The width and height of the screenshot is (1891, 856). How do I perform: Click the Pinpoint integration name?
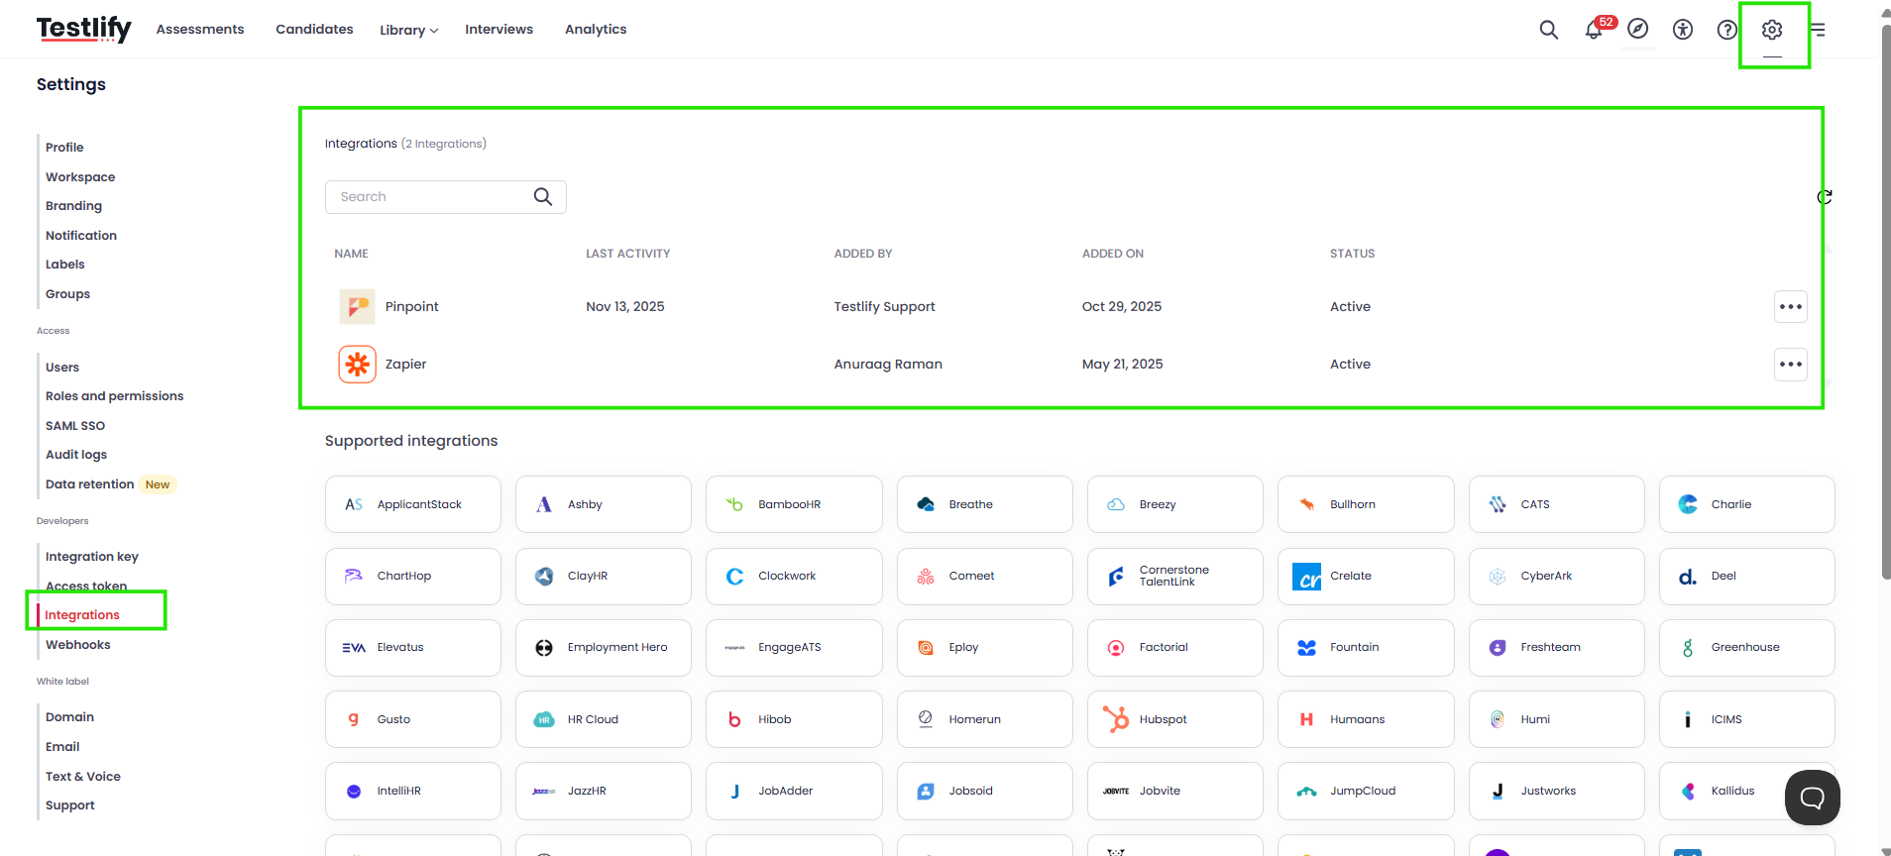411,307
